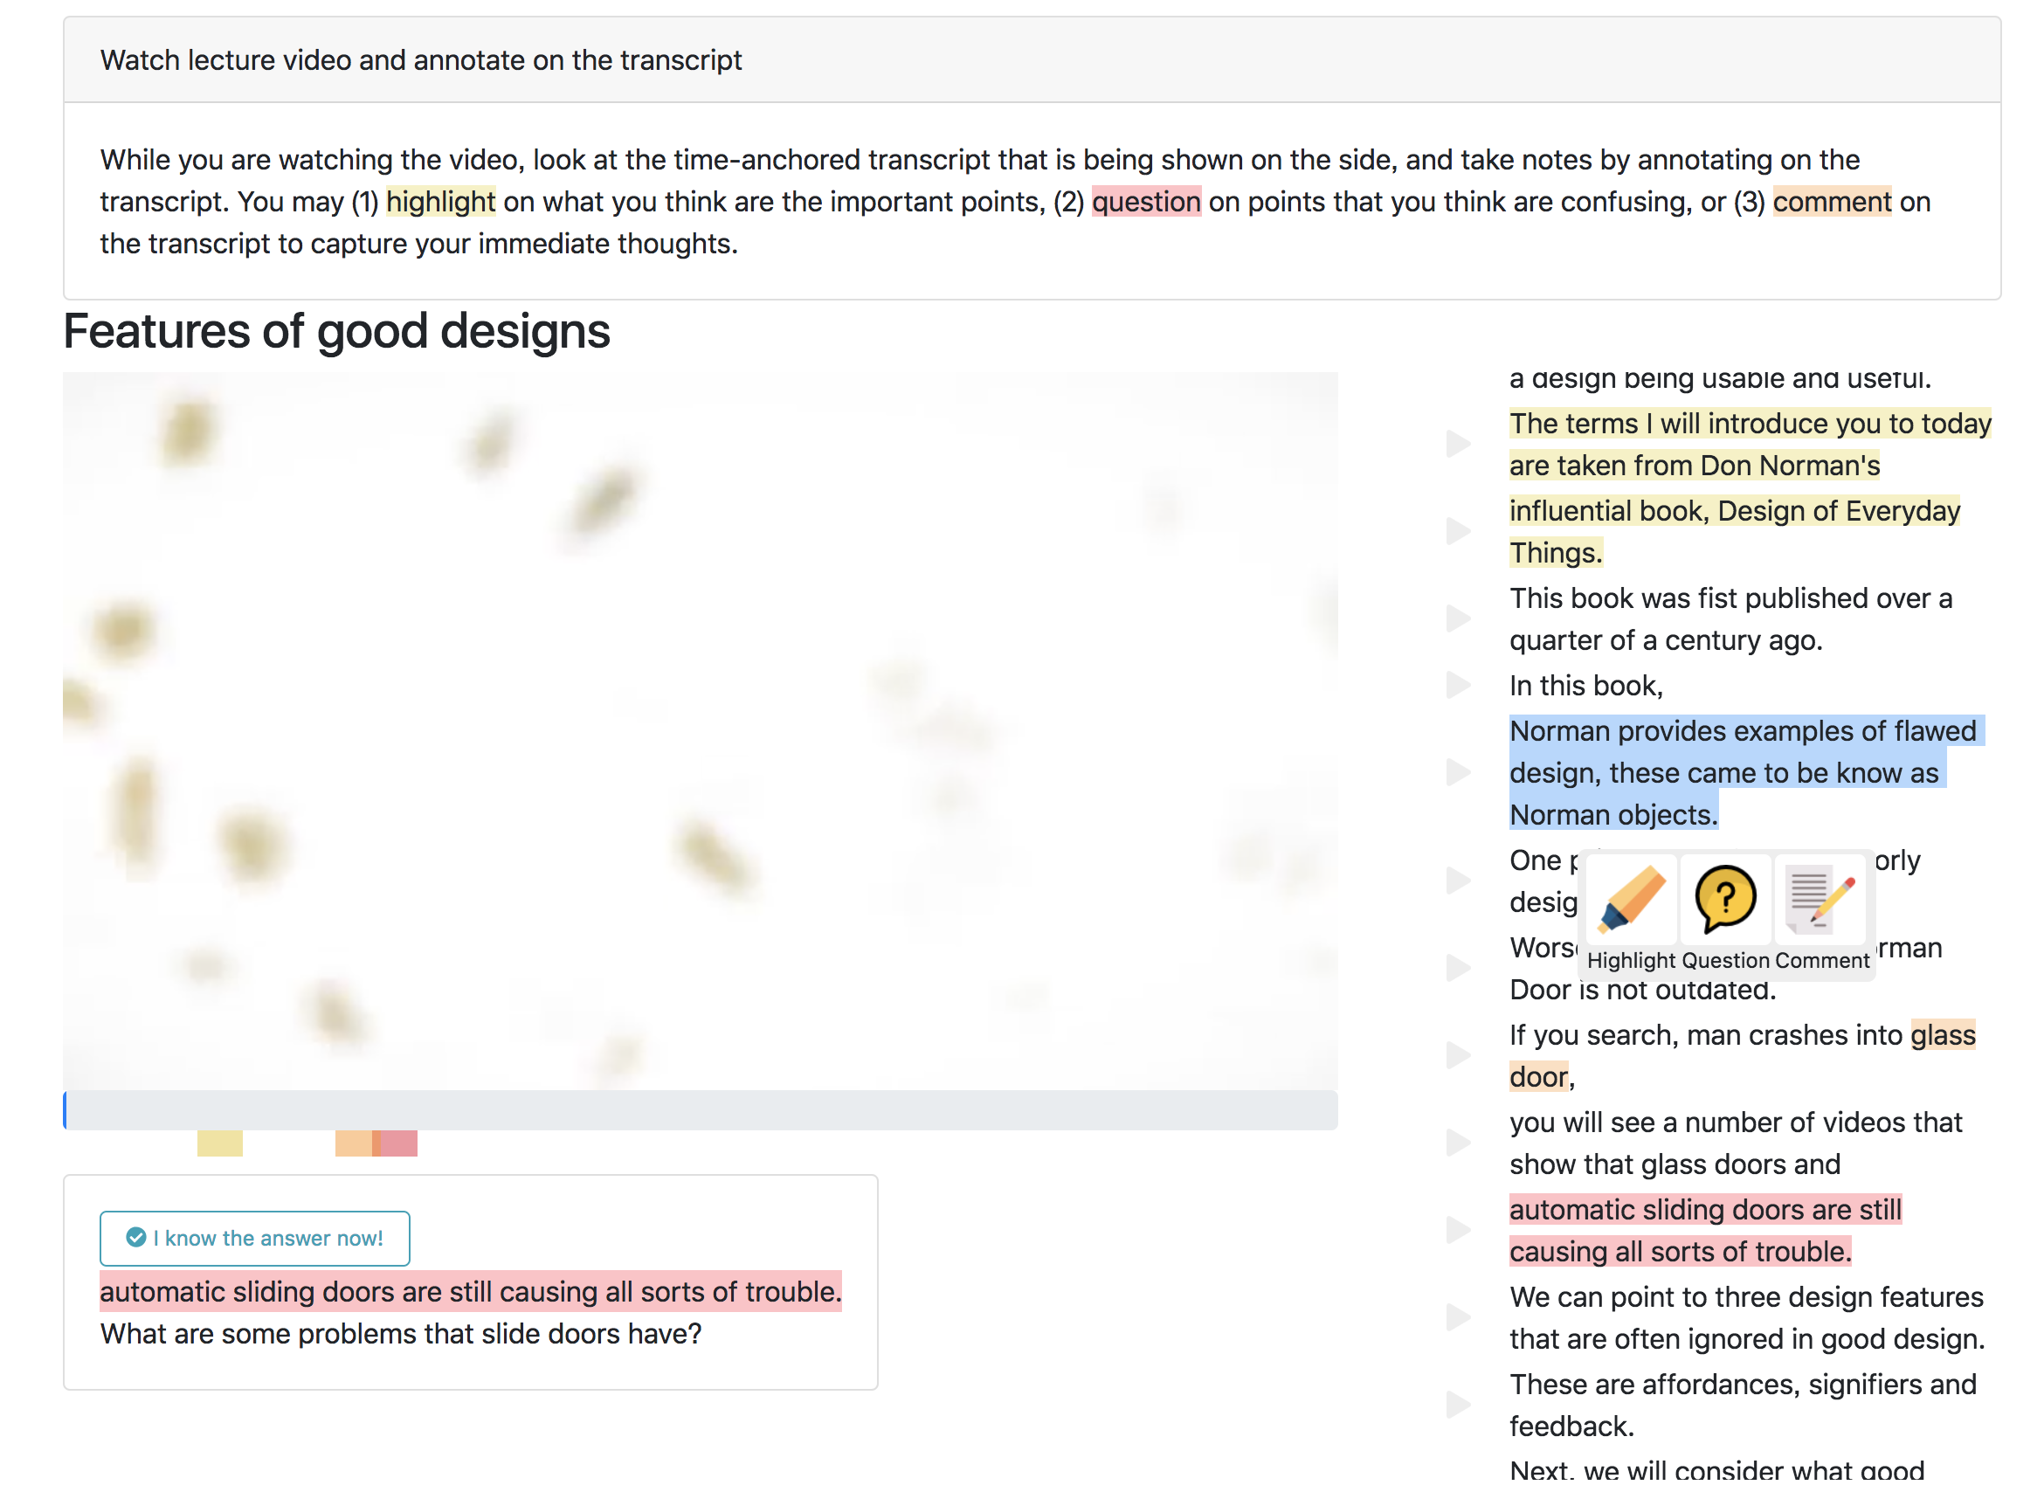Image resolution: width=2044 pixels, height=1492 pixels.
Task: Click selected 'Norman objects.' transcript text
Action: click(1613, 815)
